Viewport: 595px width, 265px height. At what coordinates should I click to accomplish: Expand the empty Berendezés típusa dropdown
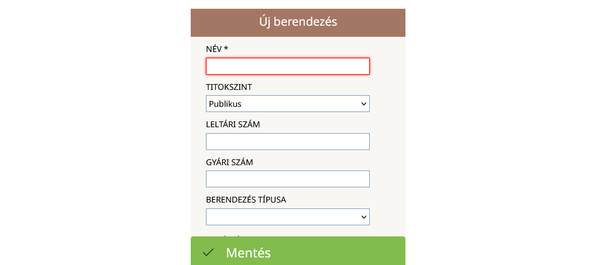point(287,217)
